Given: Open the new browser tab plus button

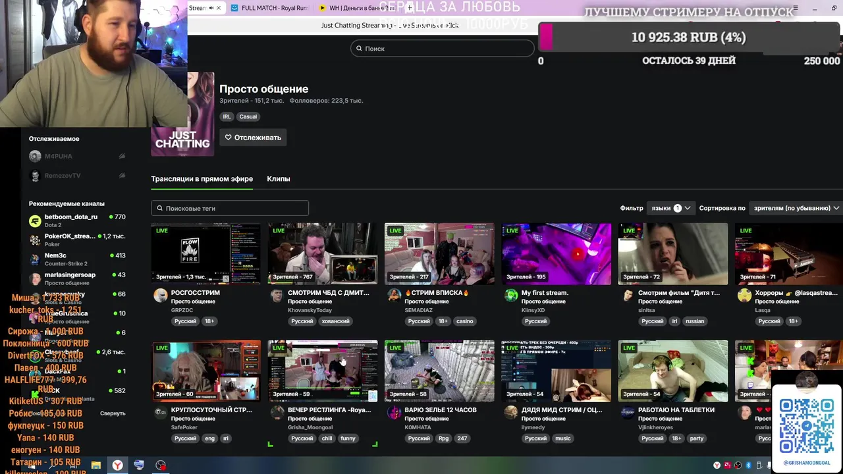Looking at the screenshot, I should 410,8.
